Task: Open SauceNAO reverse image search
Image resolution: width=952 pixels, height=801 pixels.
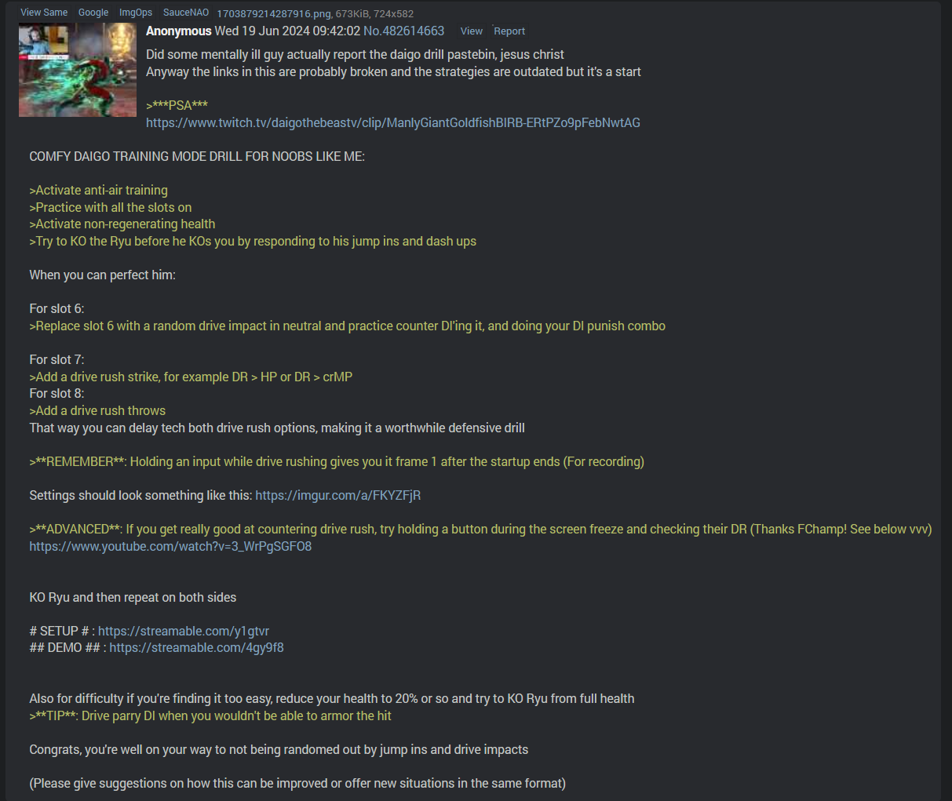Action: [x=186, y=13]
